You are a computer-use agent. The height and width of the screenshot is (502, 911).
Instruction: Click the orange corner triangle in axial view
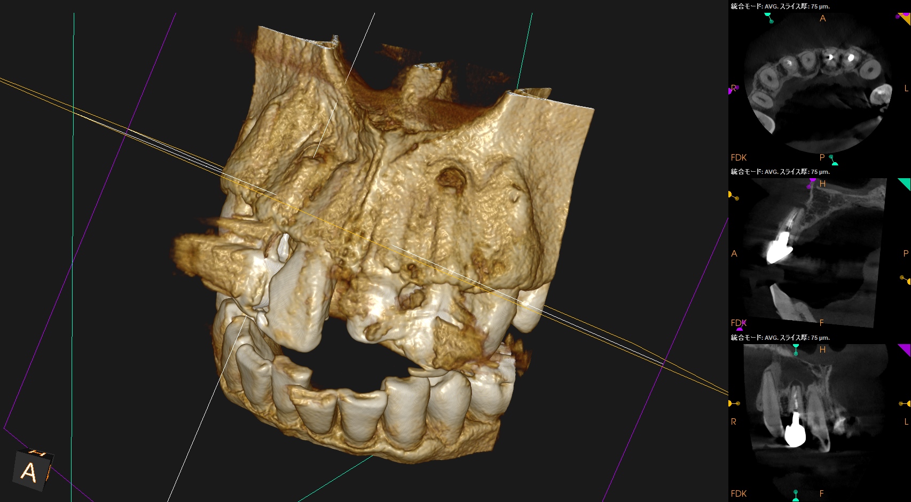(x=905, y=18)
